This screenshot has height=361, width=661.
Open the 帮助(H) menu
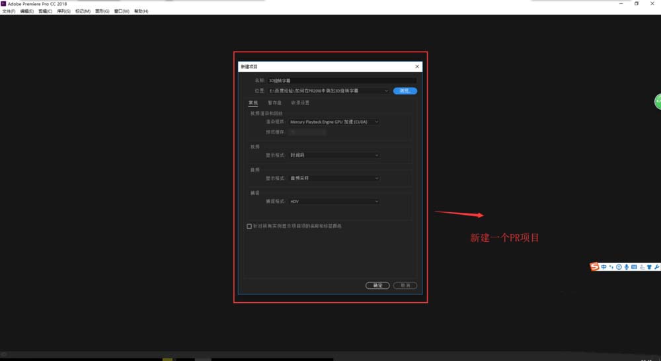(x=141, y=11)
